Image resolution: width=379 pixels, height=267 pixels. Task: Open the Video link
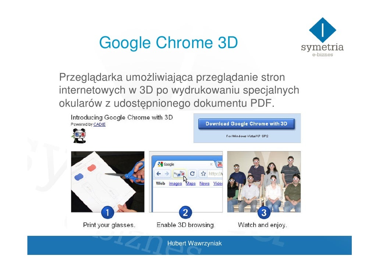218,184
